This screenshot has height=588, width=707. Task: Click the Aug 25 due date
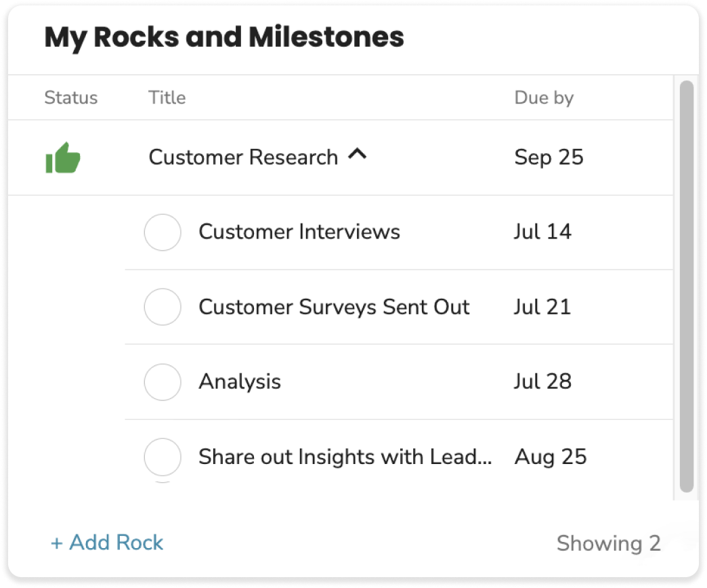coord(551,457)
